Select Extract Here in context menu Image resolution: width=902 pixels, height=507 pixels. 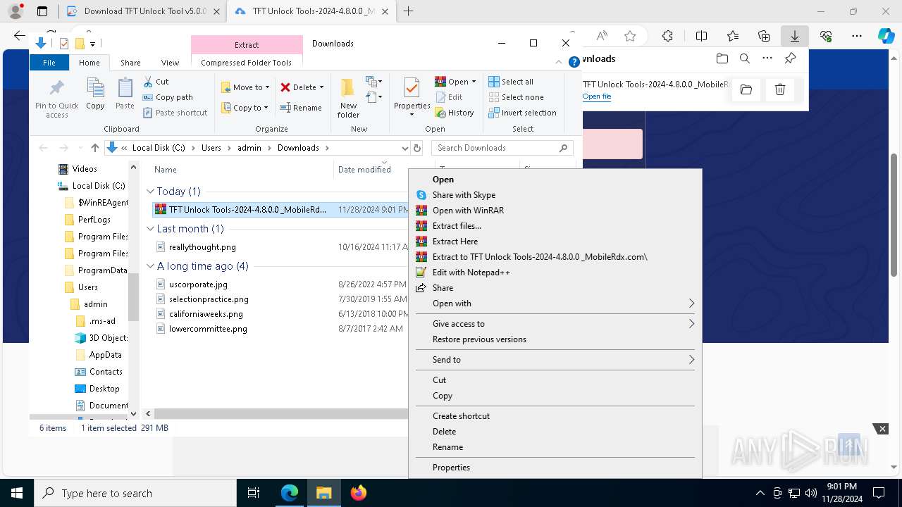click(x=555, y=242)
